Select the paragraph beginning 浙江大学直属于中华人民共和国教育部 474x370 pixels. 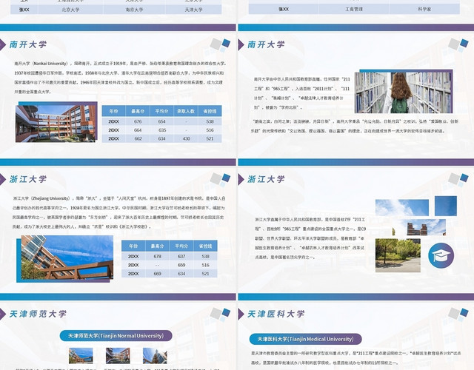click(x=310, y=238)
